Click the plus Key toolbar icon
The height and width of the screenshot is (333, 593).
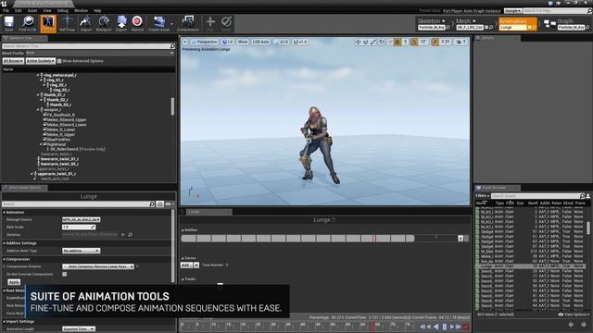click(210, 23)
